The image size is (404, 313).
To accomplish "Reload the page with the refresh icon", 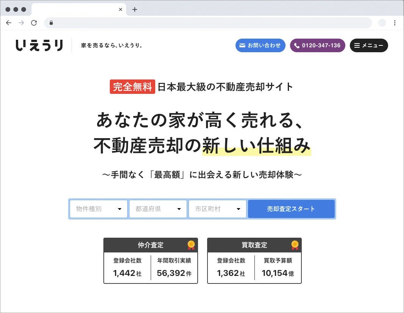I will point(34,23).
